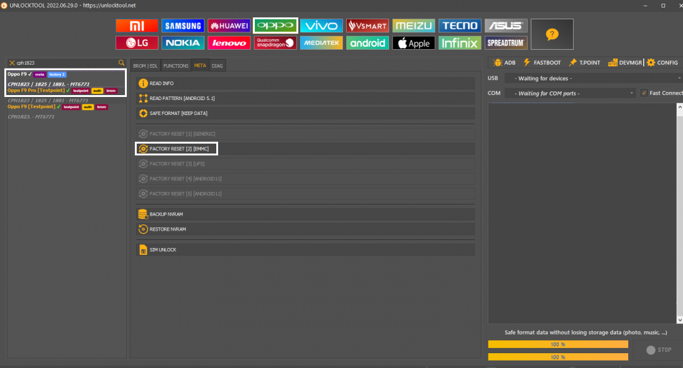Select the Spreadtrum brand icon
Viewport: 683px width, 368px height.
click(506, 43)
